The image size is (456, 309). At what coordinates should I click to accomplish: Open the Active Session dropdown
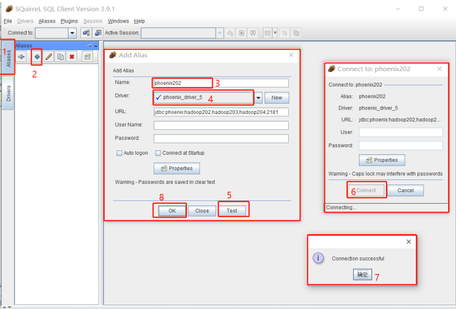point(219,33)
